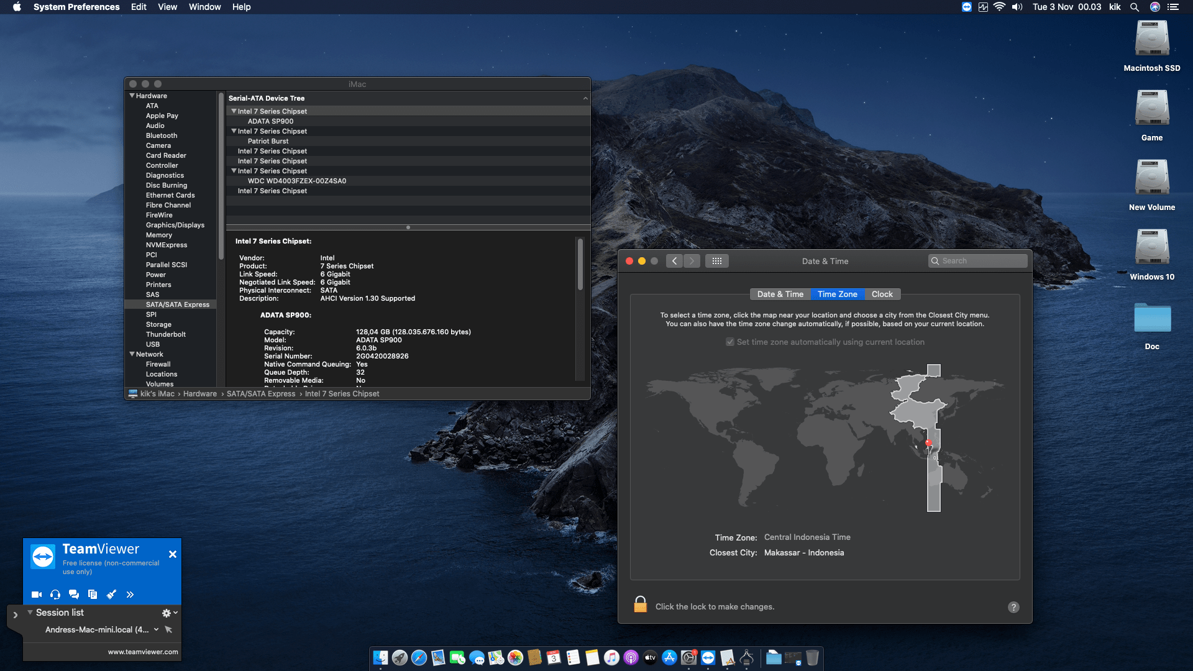The width and height of the screenshot is (1193, 671).
Task: Collapse Hardware section in iMac sidebar
Action: 132,96
